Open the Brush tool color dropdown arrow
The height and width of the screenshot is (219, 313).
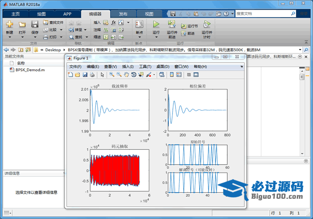[154, 75]
